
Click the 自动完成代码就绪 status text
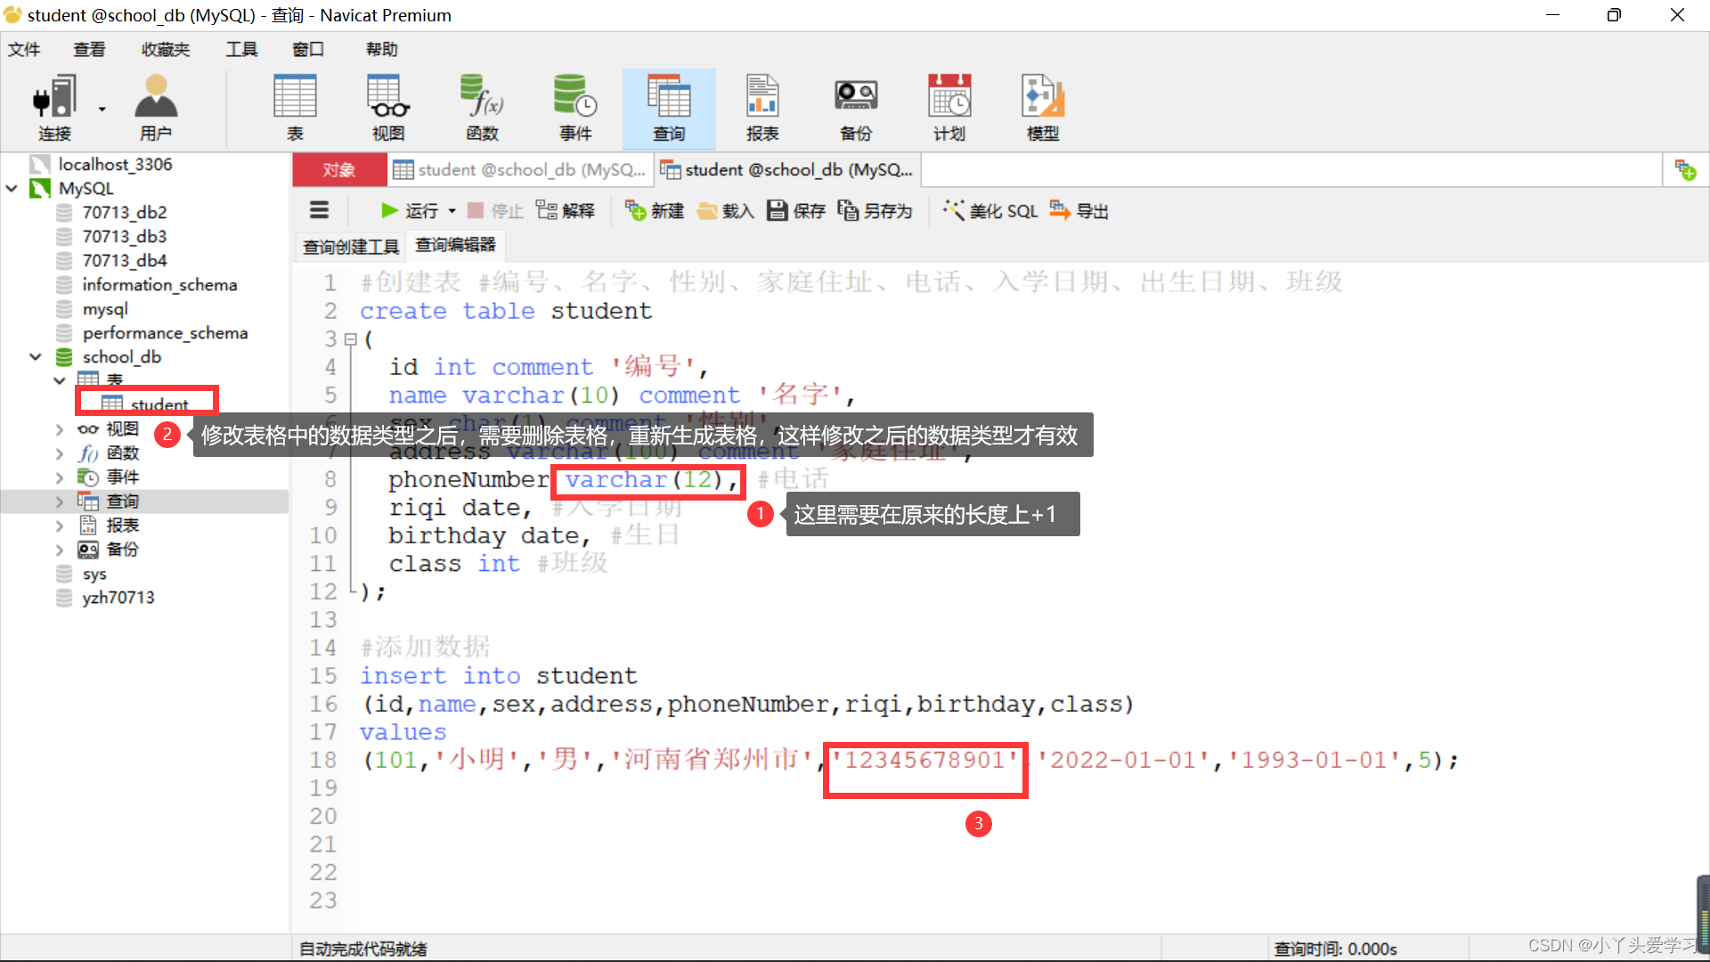point(363,949)
